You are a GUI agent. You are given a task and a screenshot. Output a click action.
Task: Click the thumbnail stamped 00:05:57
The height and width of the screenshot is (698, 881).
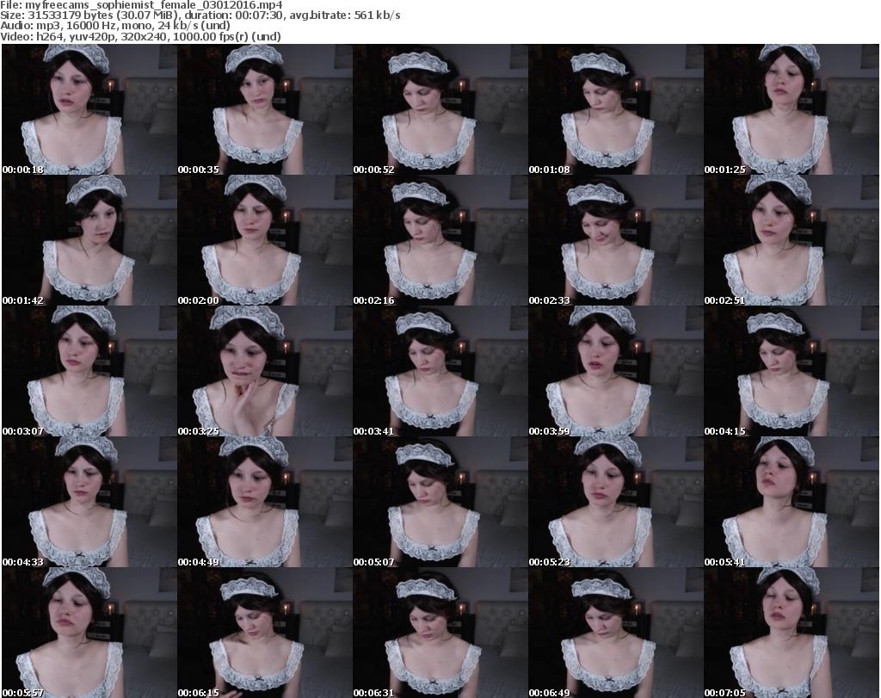pos(89,633)
